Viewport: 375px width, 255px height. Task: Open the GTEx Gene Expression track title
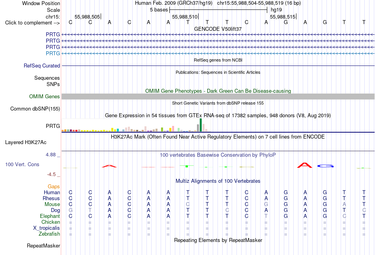click(218, 116)
